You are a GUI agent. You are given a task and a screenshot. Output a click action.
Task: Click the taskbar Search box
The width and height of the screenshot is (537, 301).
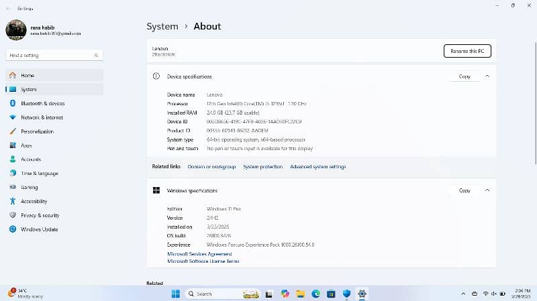[224, 294]
